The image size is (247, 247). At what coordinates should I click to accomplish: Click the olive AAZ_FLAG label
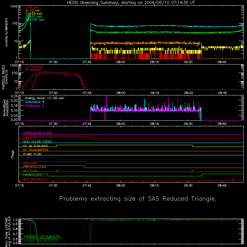coord(30,171)
